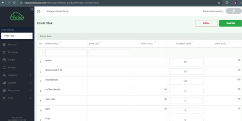Viewport: 242px width, 121px height.
Task: Click the gulaku Tambah Stok field
Action: click(x=186, y=62)
